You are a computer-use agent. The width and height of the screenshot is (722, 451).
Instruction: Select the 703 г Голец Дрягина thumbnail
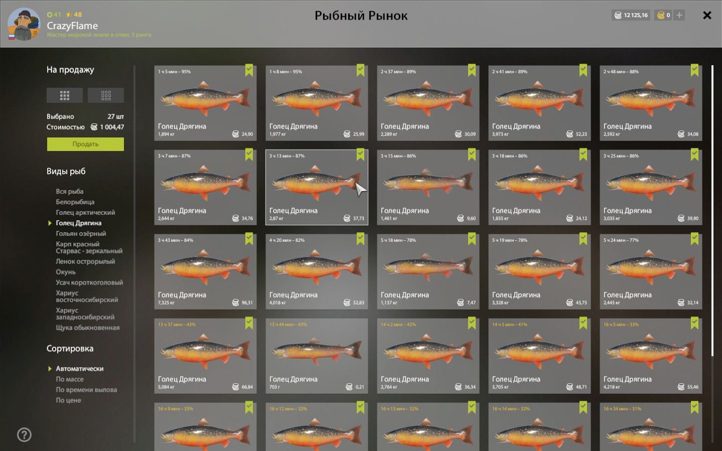point(317,356)
